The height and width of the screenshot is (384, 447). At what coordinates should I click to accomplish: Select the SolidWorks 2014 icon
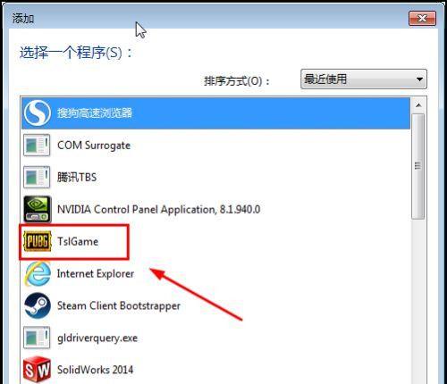pyautogui.click(x=37, y=370)
